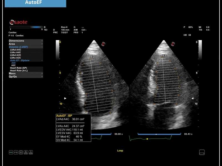This screenshot has width=222, height=166.
Task: Select LVAs A2C measurement
Action: click(x=16, y=58)
